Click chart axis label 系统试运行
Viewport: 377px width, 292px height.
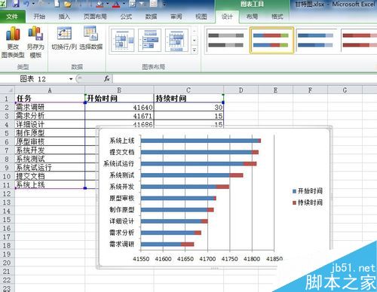pos(118,163)
